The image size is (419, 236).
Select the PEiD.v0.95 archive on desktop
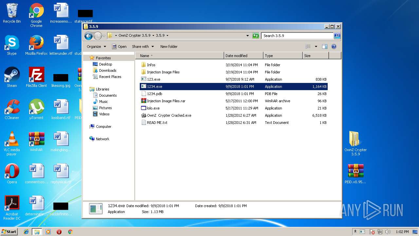tap(355, 174)
